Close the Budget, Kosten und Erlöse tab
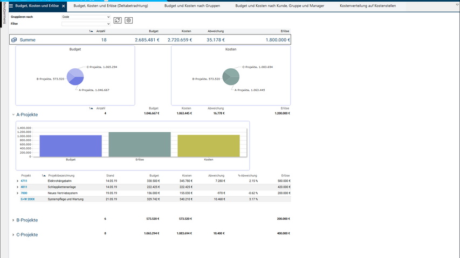Image resolution: width=460 pixels, height=258 pixels. (x=64, y=6)
